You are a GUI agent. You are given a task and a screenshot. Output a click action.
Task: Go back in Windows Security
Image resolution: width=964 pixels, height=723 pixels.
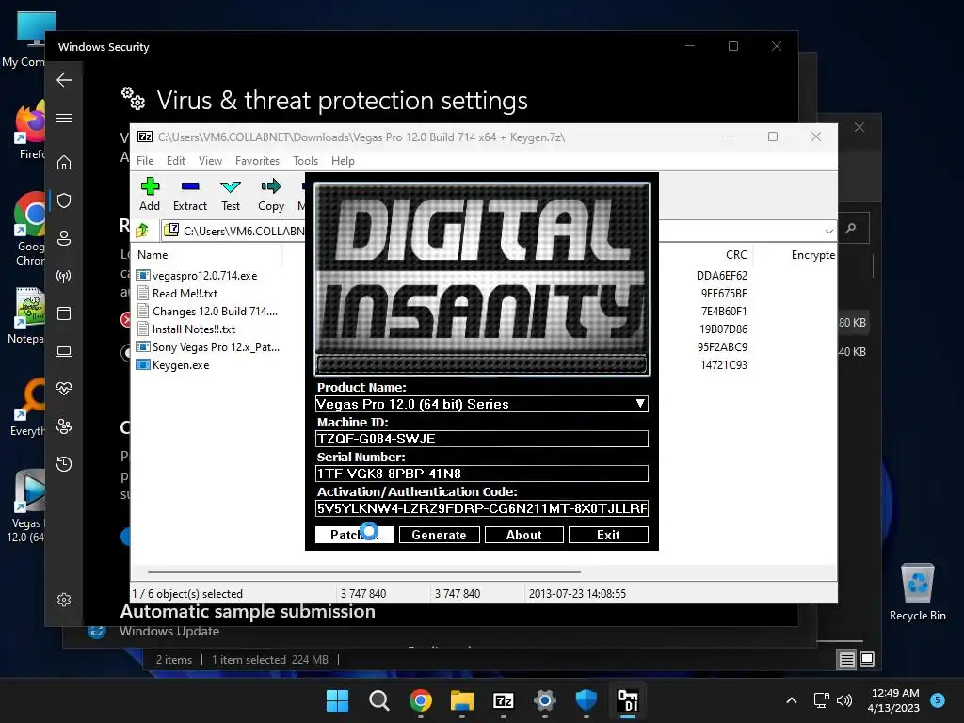64,80
